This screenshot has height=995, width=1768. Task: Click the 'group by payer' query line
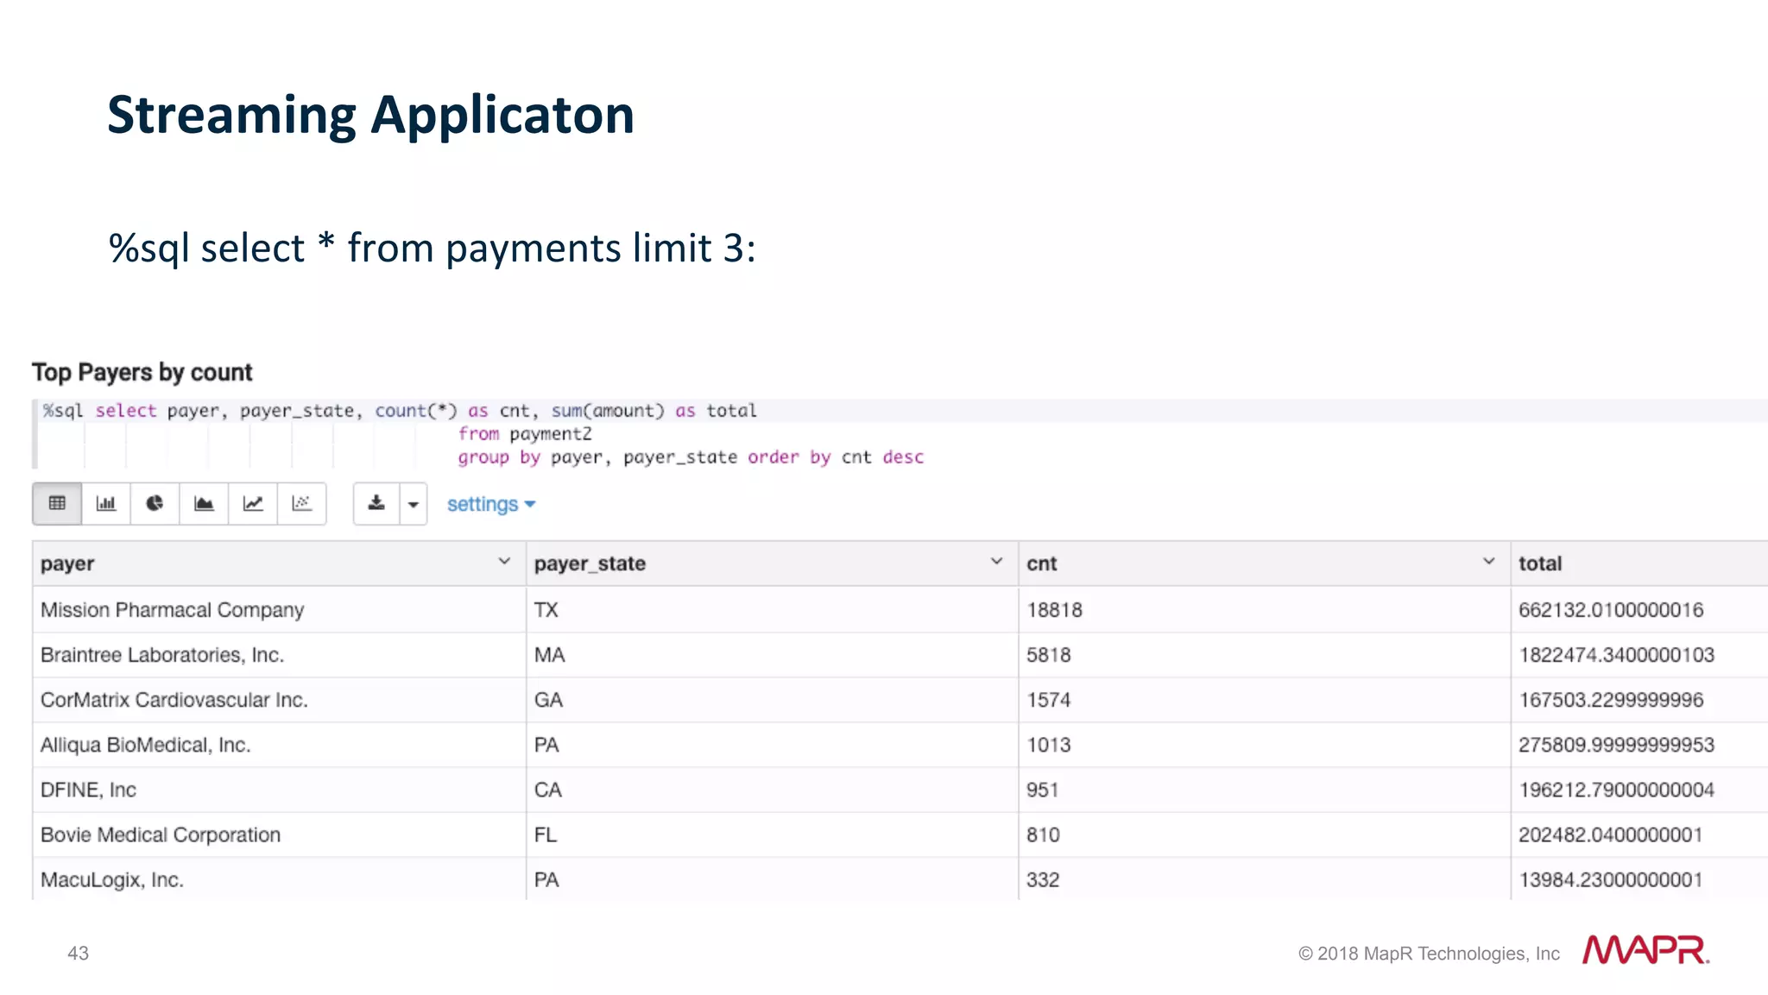click(x=691, y=457)
